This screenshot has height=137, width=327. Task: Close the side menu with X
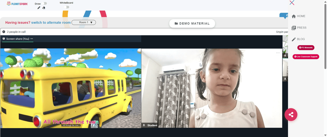coord(292,3)
